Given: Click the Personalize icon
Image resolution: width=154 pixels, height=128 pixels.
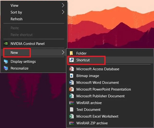Looking at the screenshot, I should pyautogui.click(x=6, y=68).
